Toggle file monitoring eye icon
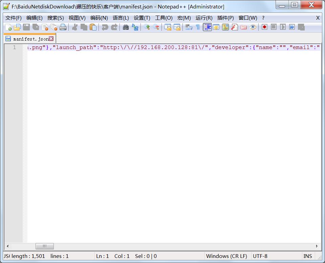Image resolution: width=325 pixels, height=263 pixels. [x=253, y=27]
